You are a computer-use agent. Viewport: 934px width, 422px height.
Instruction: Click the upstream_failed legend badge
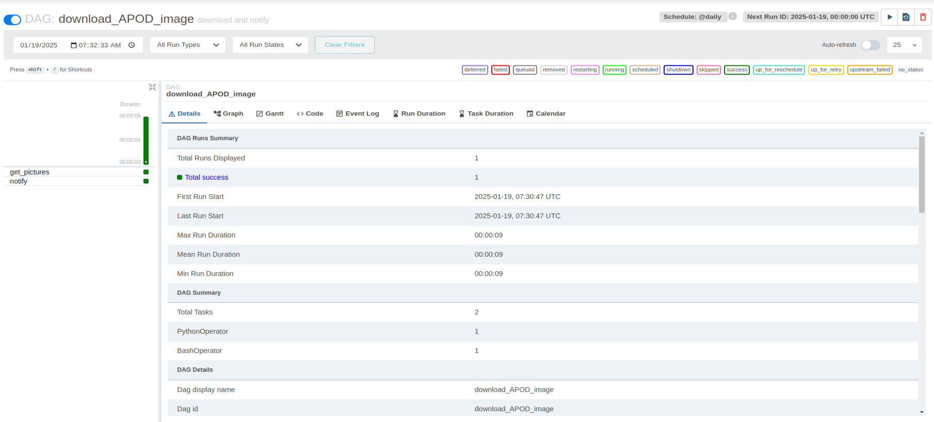click(x=869, y=70)
